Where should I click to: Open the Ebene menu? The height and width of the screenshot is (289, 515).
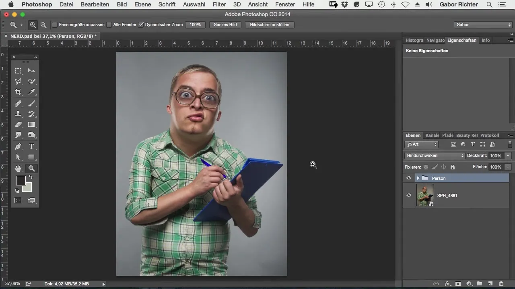(143, 4)
